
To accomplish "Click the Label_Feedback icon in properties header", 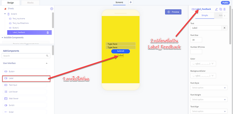I will tap(193, 9).
